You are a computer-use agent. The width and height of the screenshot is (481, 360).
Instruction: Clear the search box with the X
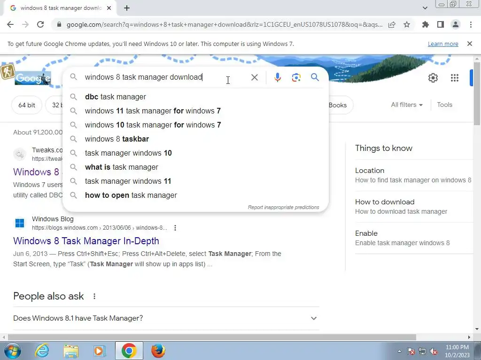coord(254,77)
